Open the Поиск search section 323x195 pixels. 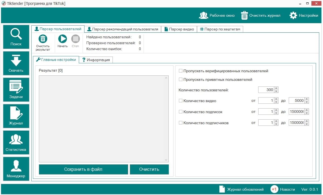[16, 37]
